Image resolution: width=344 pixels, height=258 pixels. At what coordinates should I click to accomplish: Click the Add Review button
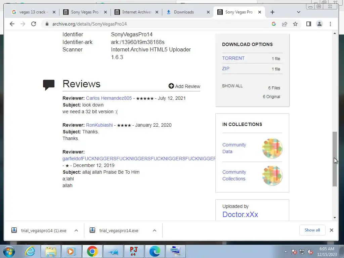pos(184,86)
